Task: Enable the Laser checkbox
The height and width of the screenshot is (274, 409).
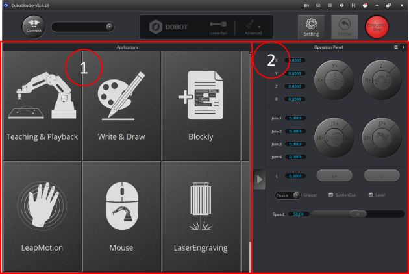Action: click(371, 195)
